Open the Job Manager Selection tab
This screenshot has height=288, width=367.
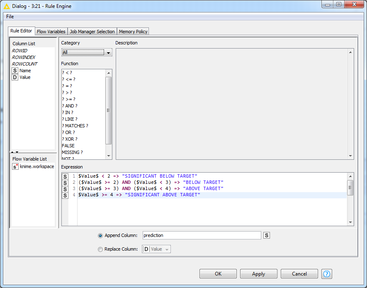click(92, 32)
